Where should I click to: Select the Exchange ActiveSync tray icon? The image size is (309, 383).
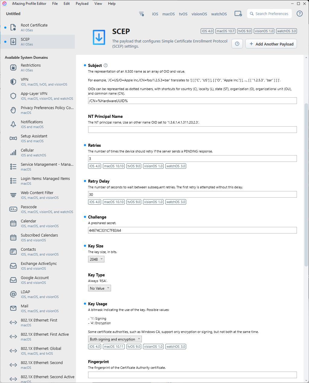coord(13,266)
